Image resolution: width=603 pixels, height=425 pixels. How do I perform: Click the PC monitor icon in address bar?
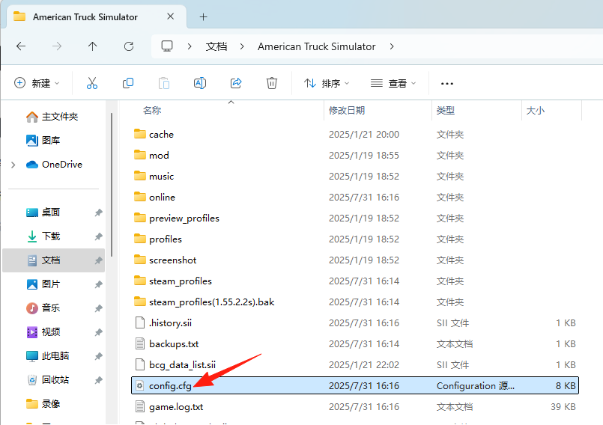[167, 46]
